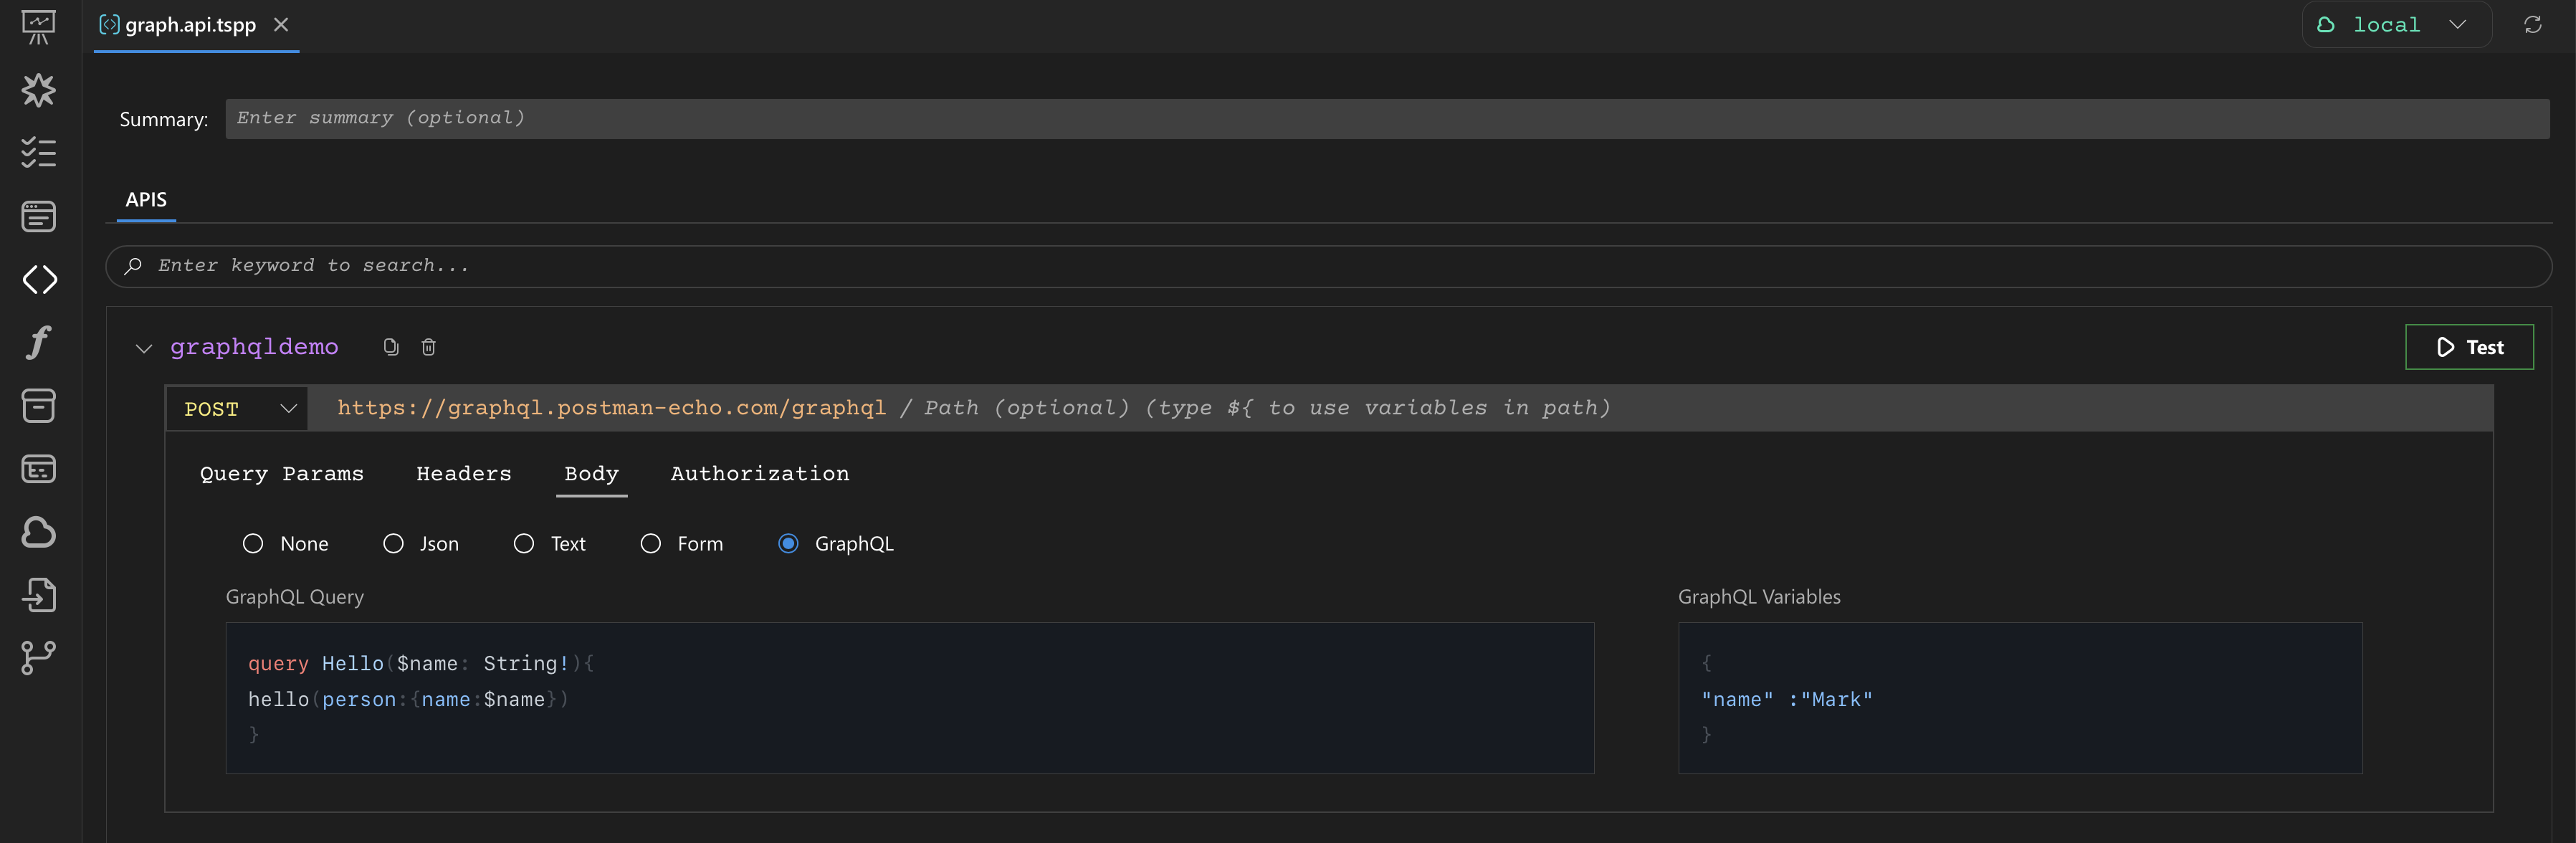
Task: Open the POST method dropdown
Action: click(x=239, y=409)
